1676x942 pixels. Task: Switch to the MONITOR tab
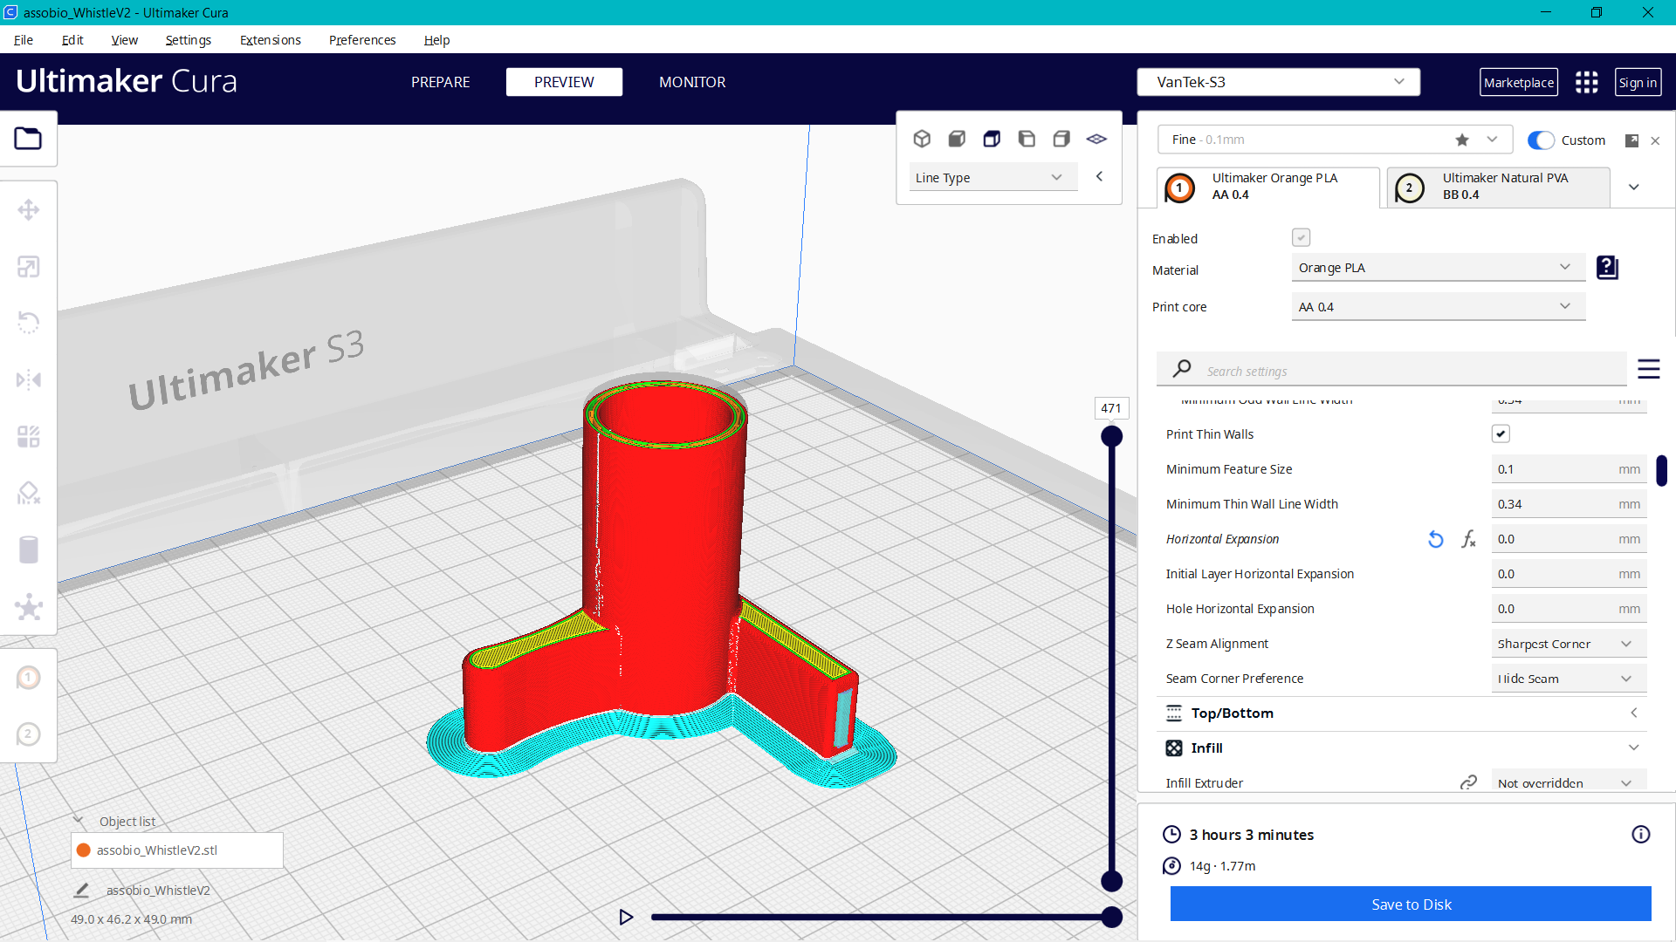pos(692,82)
